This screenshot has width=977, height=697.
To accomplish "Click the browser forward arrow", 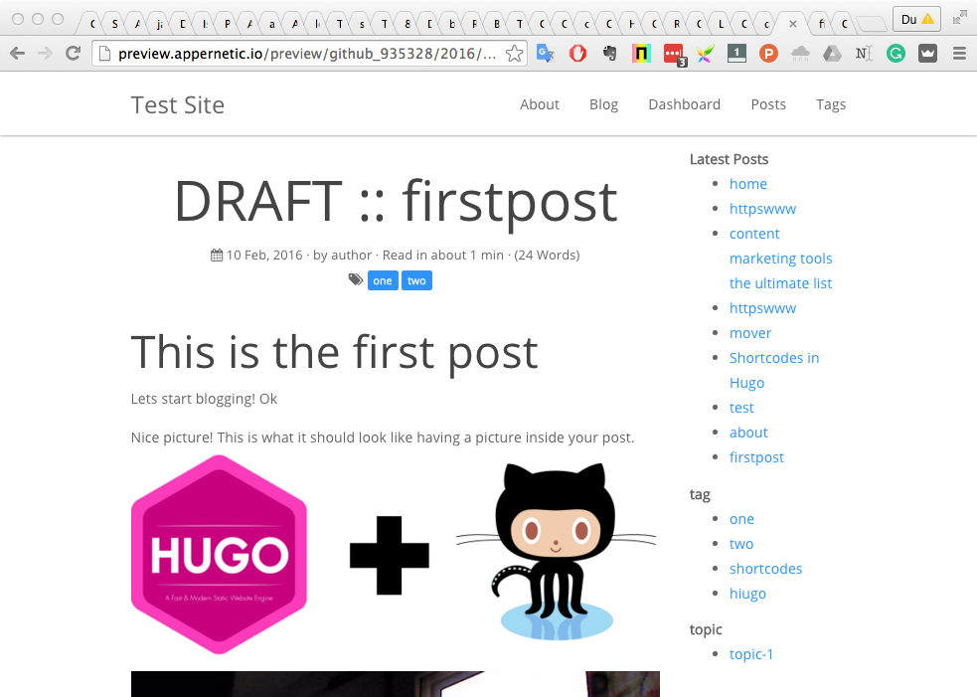I will [x=45, y=54].
